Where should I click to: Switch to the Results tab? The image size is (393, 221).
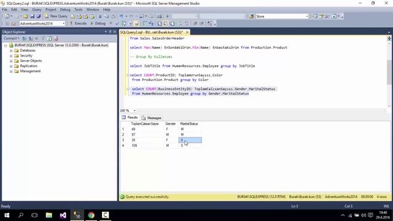[130, 117]
